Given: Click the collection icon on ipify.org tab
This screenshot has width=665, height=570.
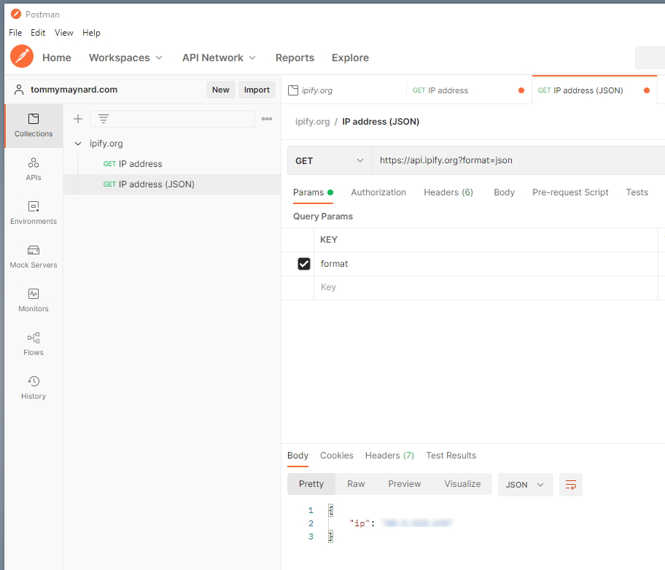Looking at the screenshot, I should coord(293,90).
